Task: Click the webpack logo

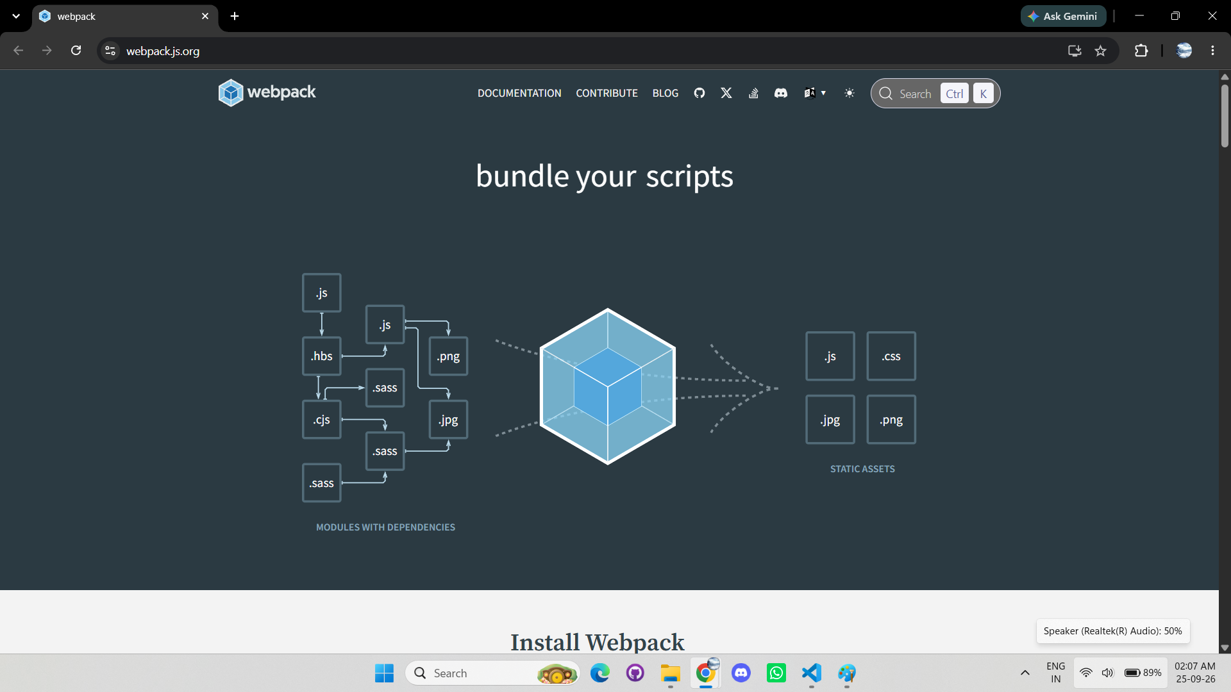Action: pyautogui.click(x=267, y=93)
